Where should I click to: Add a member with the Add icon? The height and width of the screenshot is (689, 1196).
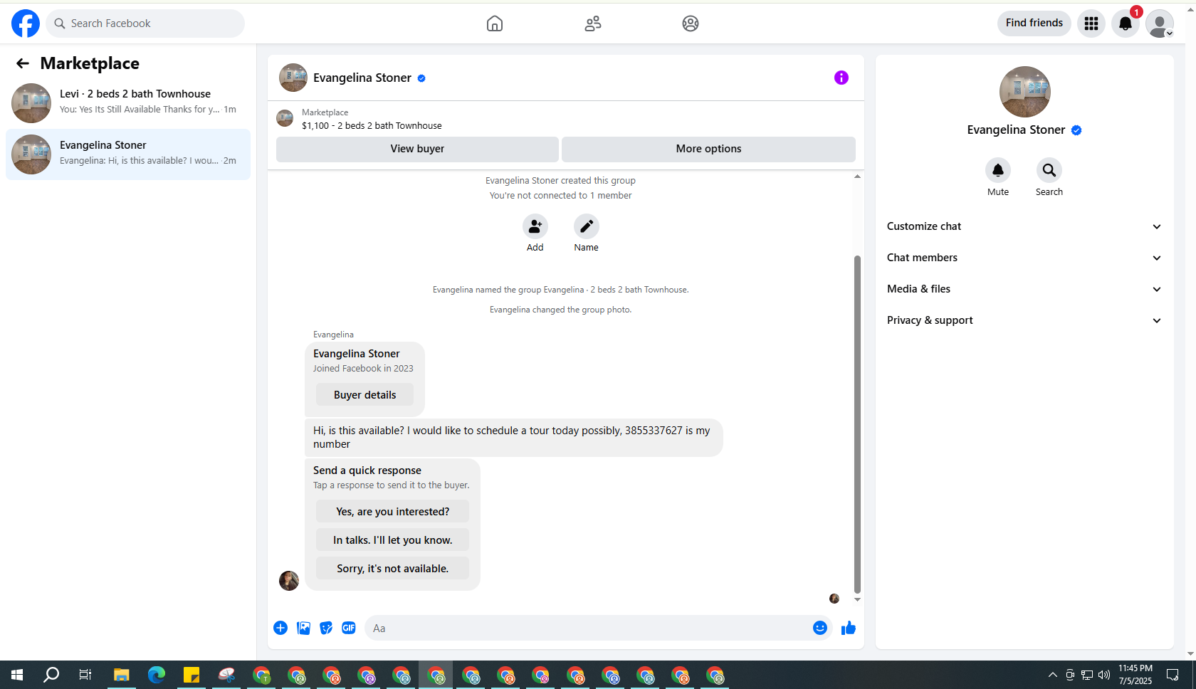pyautogui.click(x=535, y=226)
